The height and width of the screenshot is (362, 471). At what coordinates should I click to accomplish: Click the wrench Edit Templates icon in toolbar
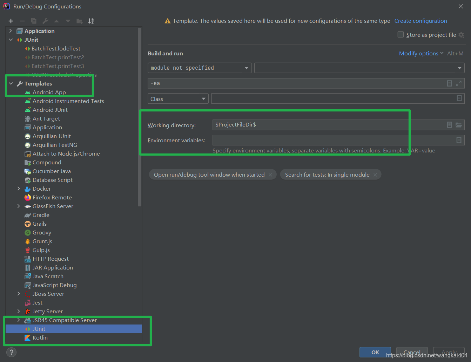click(x=45, y=21)
